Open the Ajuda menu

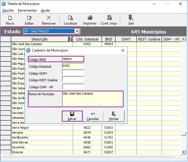[45, 10]
